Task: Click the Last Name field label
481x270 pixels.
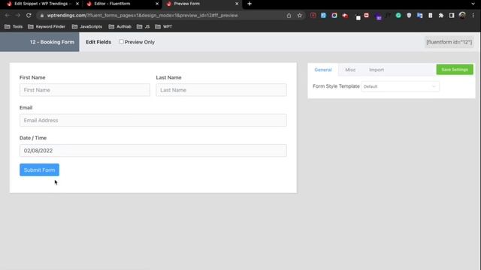Action: coord(168,77)
